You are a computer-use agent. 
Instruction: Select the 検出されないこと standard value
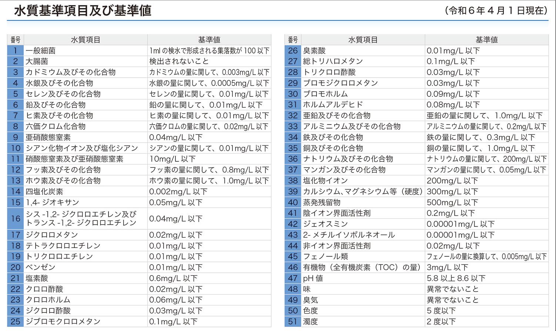[179, 61]
